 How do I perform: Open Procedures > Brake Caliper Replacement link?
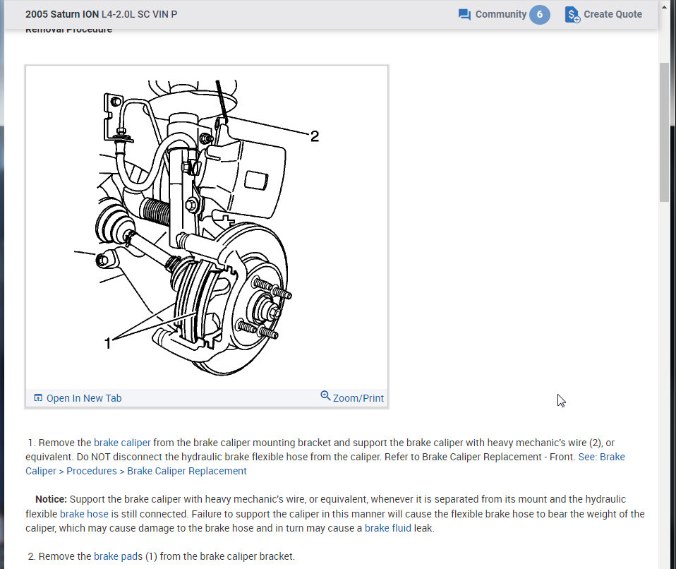(x=157, y=471)
